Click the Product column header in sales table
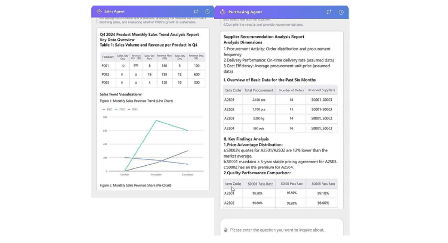Viewport: 448px width, 243px height. 108,57
